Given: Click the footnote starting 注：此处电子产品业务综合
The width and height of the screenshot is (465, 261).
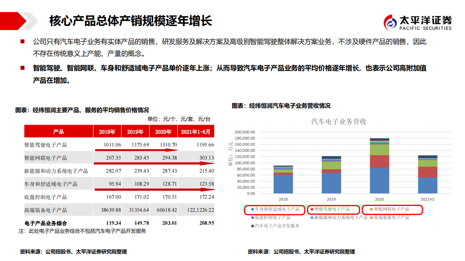Looking at the screenshot, I should coord(82,231).
